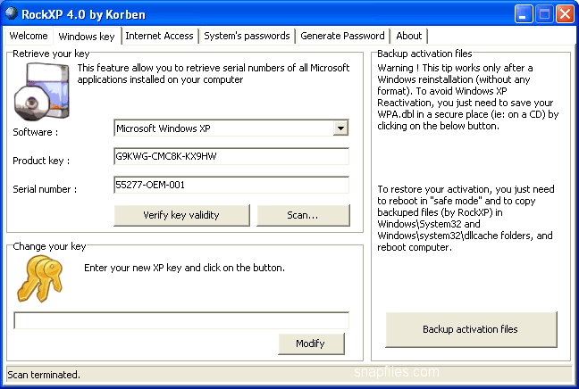Minimize the RockXP window
579x389 pixels.
tap(524, 14)
